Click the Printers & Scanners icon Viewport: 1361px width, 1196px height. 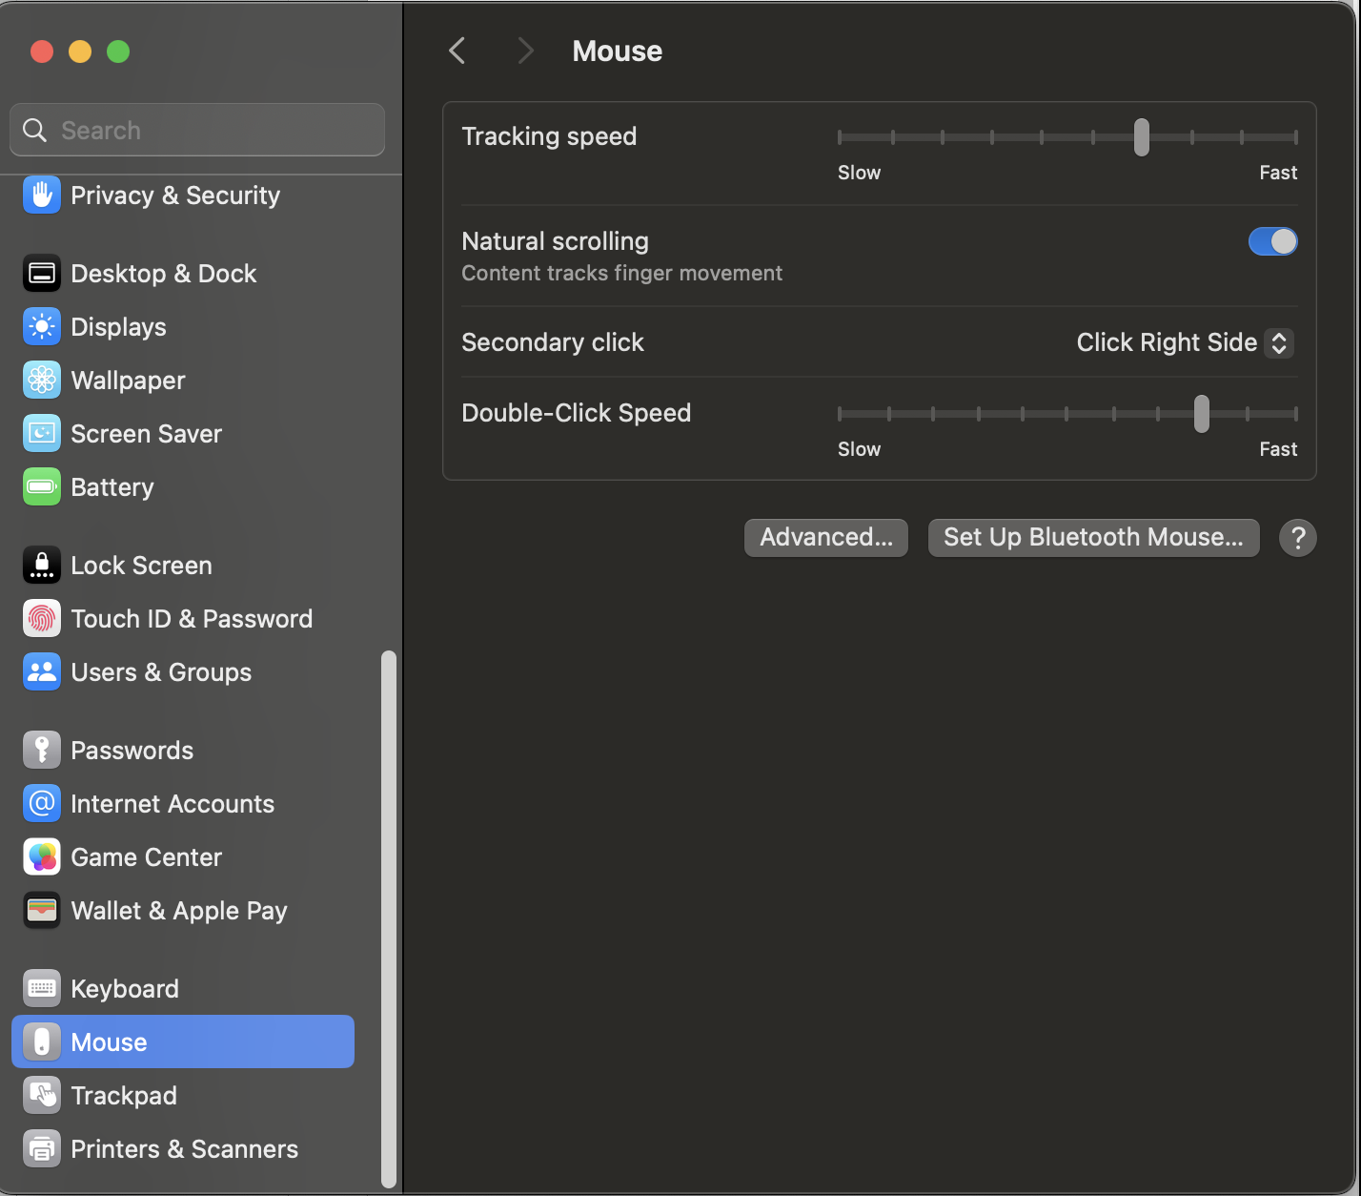pos(42,1149)
